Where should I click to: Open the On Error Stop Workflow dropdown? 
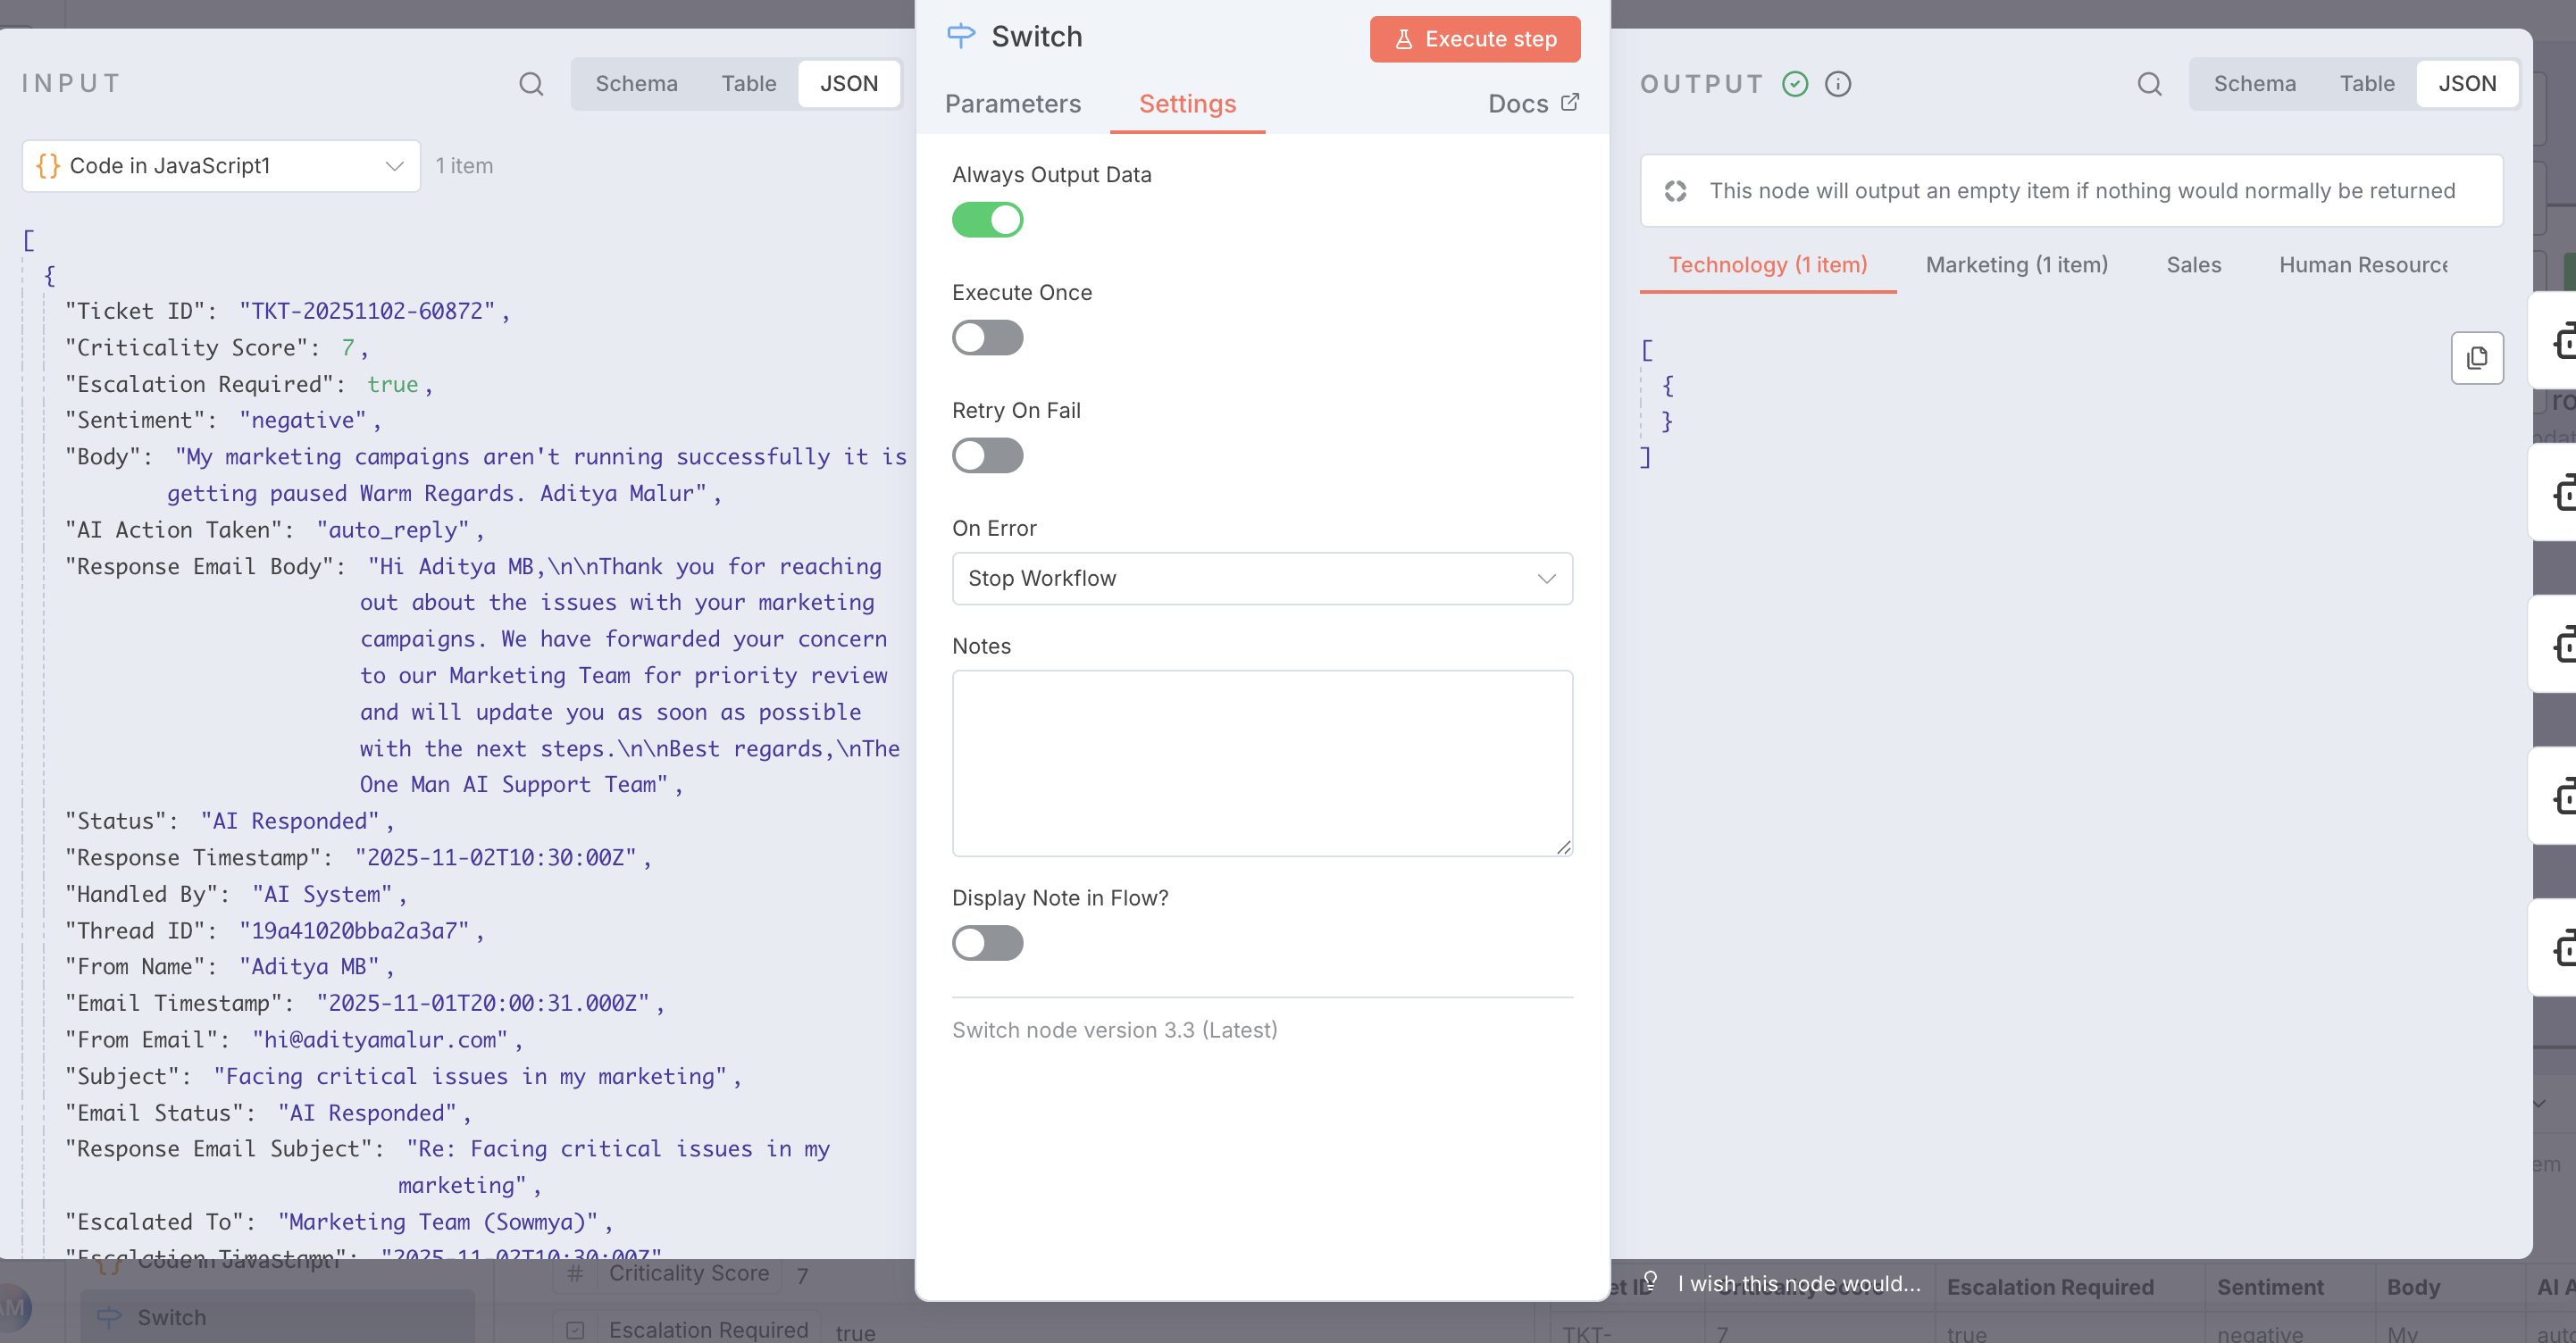(x=1262, y=579)
